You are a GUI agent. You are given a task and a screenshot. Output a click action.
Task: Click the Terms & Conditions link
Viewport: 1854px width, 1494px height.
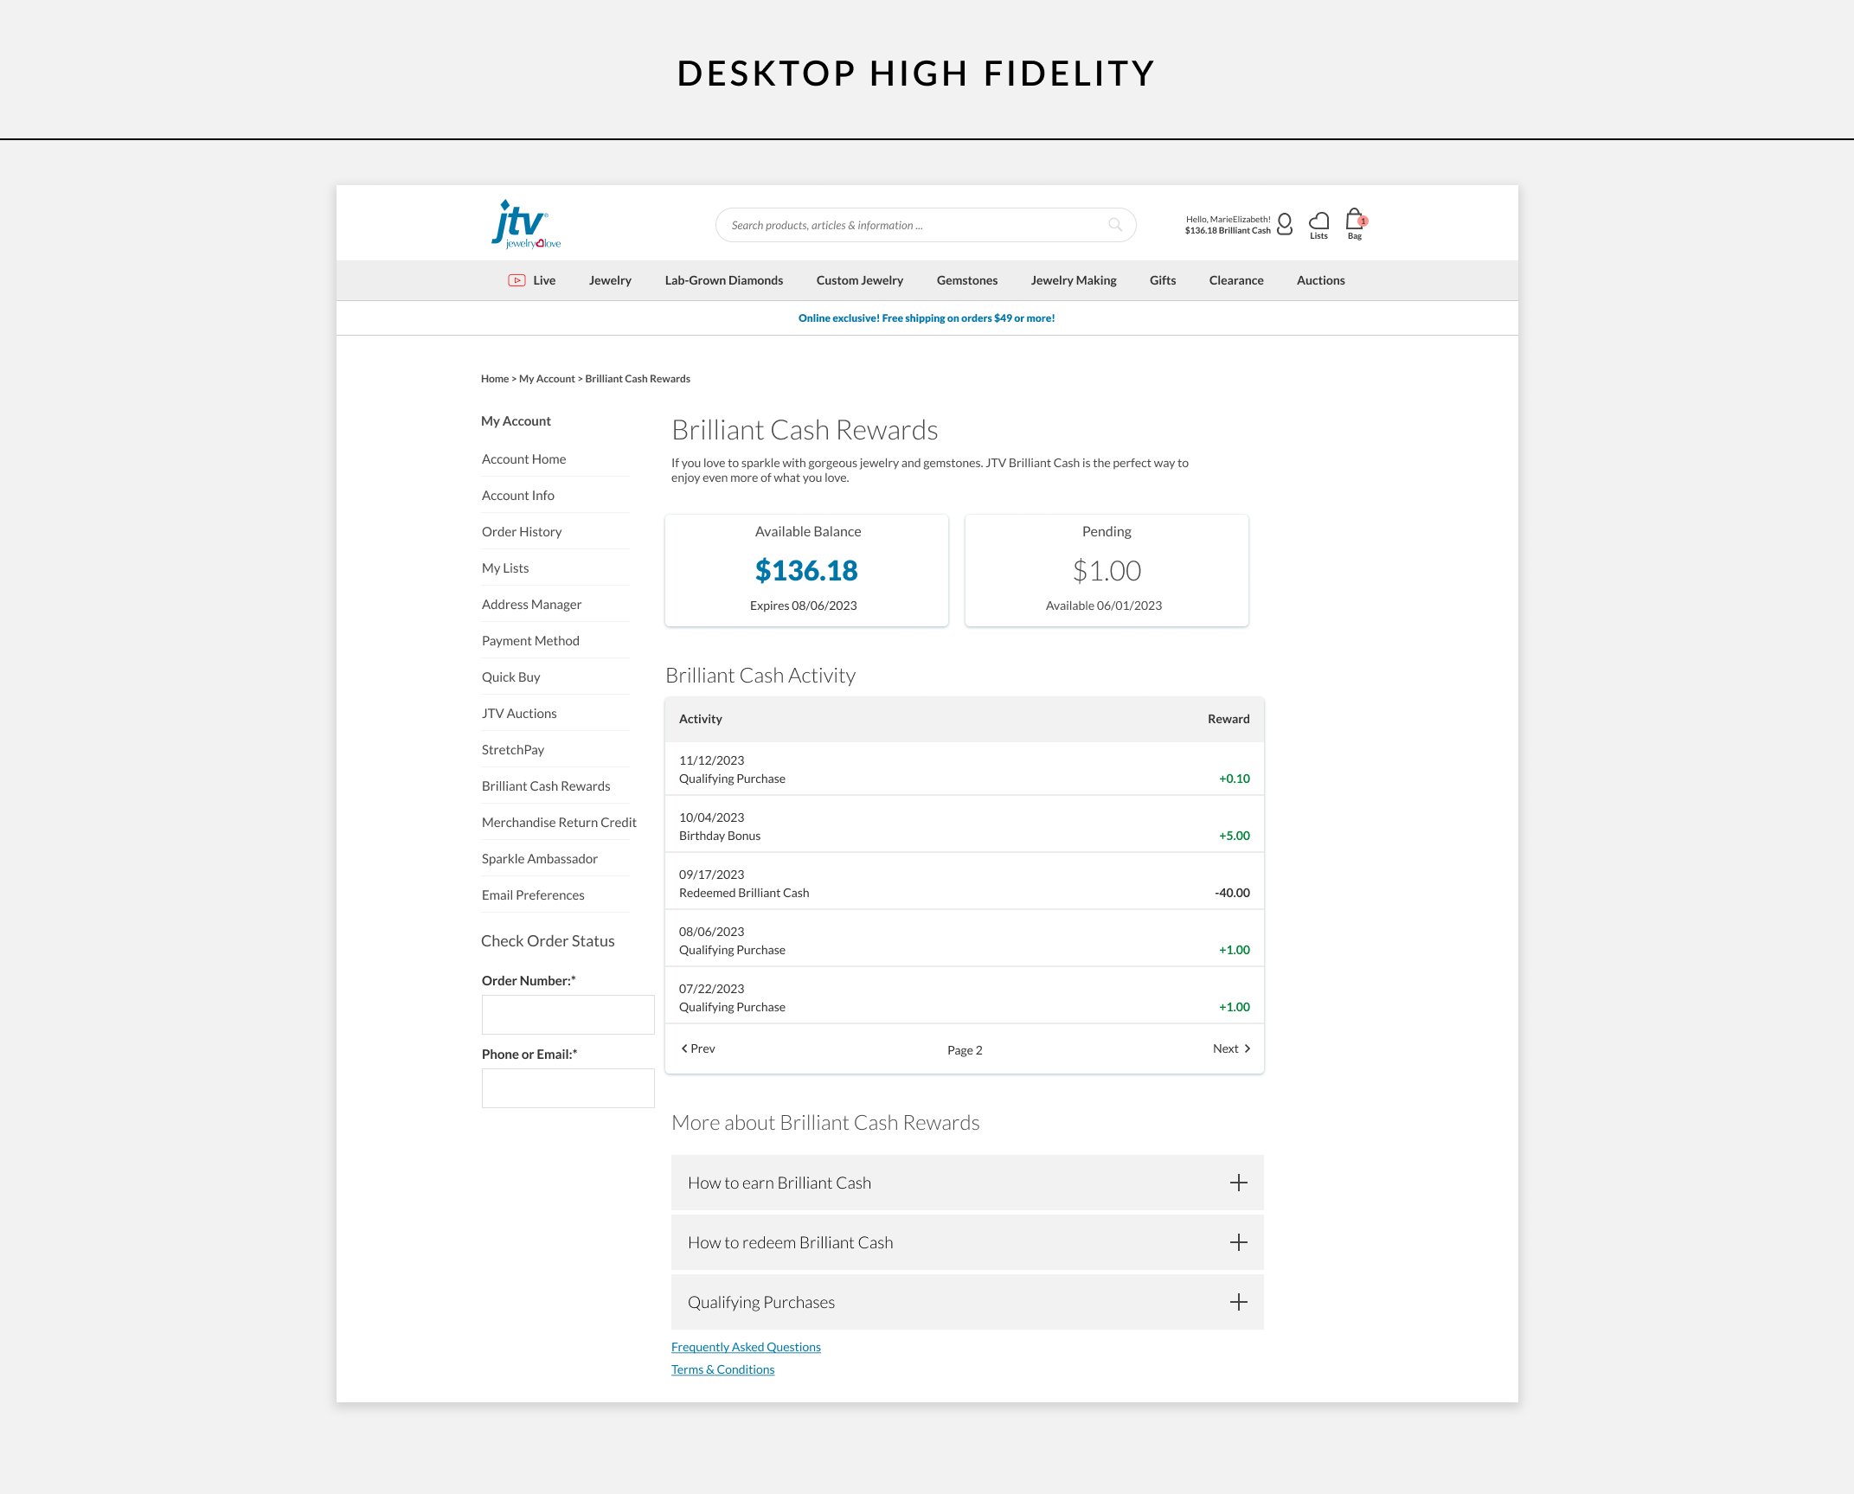click(722, 1369)
